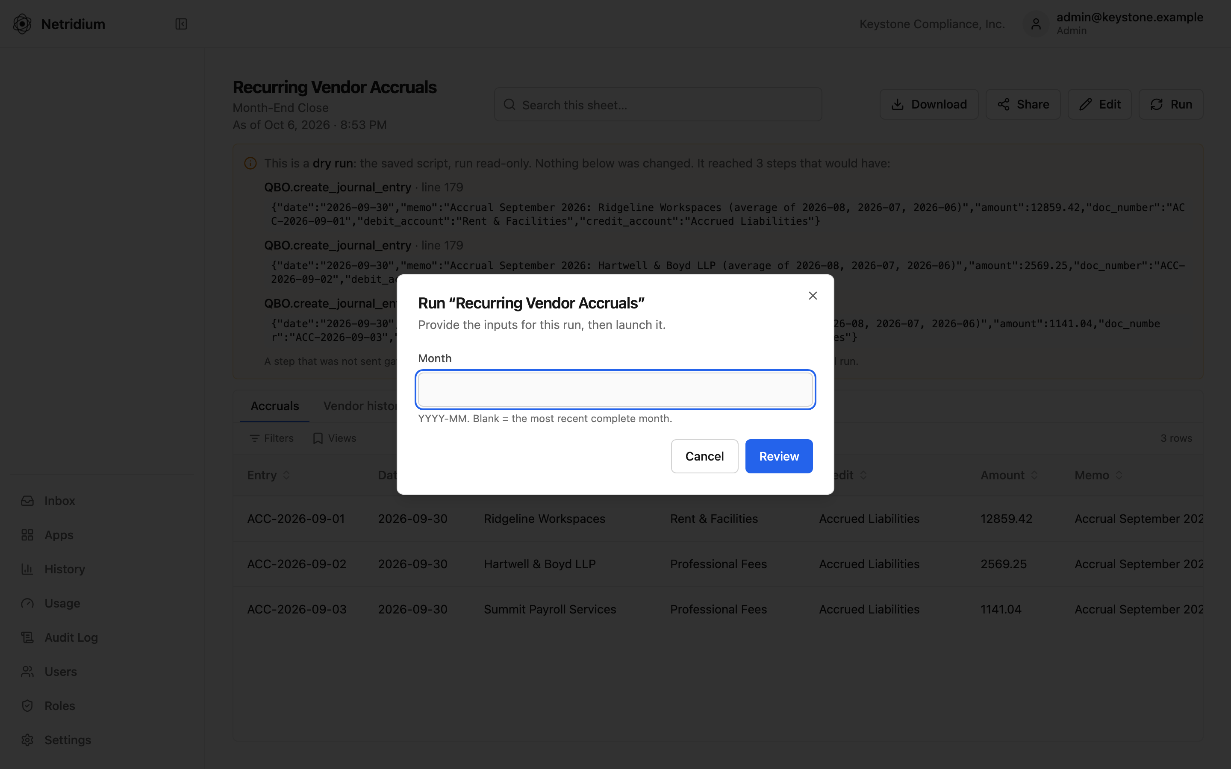Click the ACC-2026-09-03 entry cell
Image resolution: width=1231 pixels, height=769 pixels.
(x=297, y=609)
